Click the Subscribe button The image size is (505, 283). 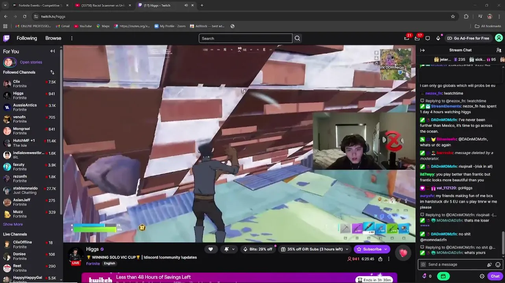(369, 249)
